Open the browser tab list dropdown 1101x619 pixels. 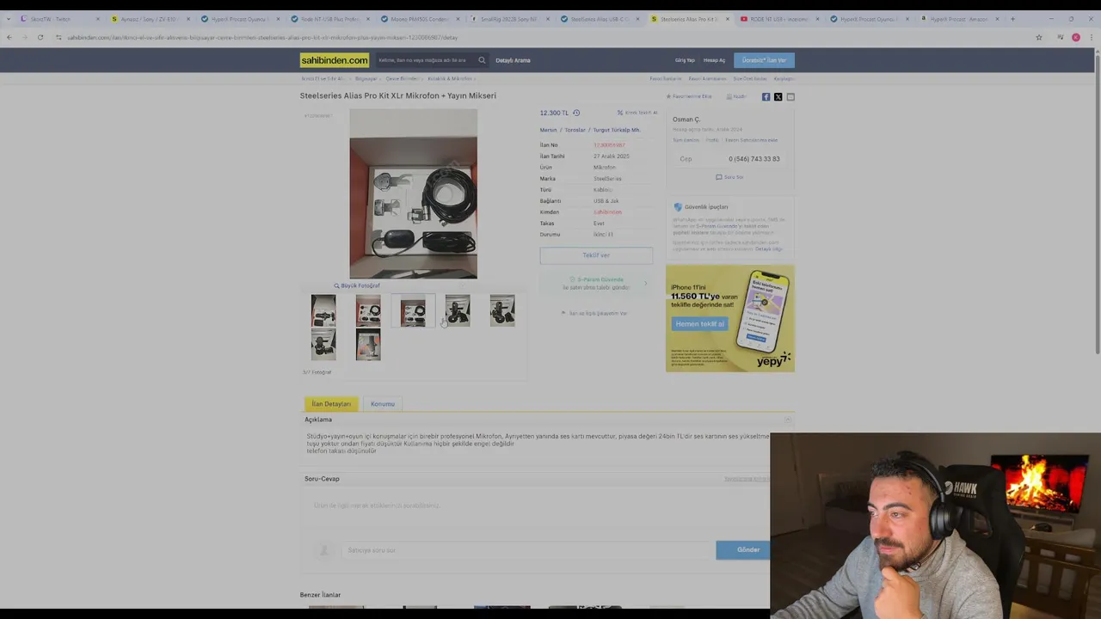(x=9, y=19)
